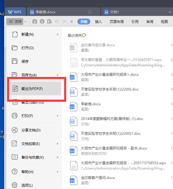Click the 文件 menu button

click(15, 22)
